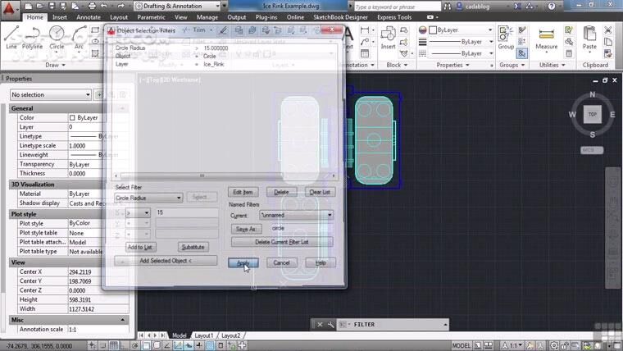Click the TOP face of the ViewCube
The width and height of the screenshot is (623, 351).
point(591,115)
